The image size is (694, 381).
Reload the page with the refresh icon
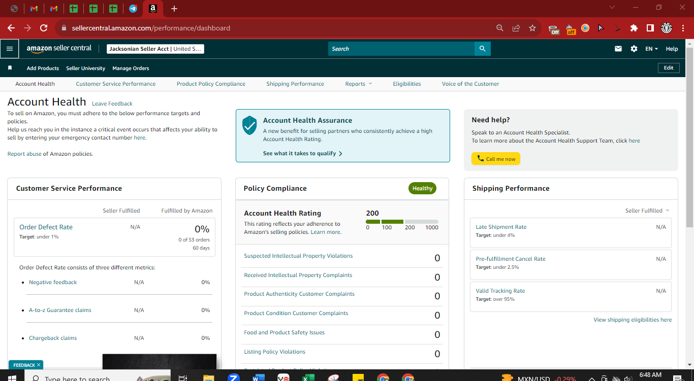[x=44, y=28]
